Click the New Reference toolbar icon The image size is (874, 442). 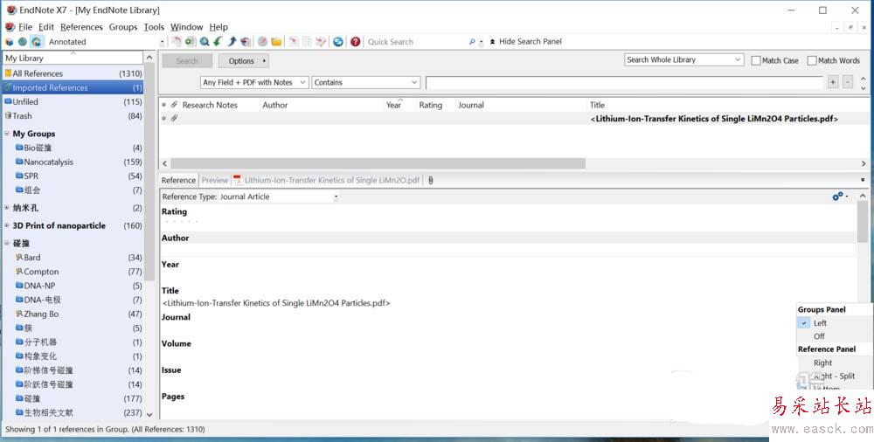coord(190,41)
